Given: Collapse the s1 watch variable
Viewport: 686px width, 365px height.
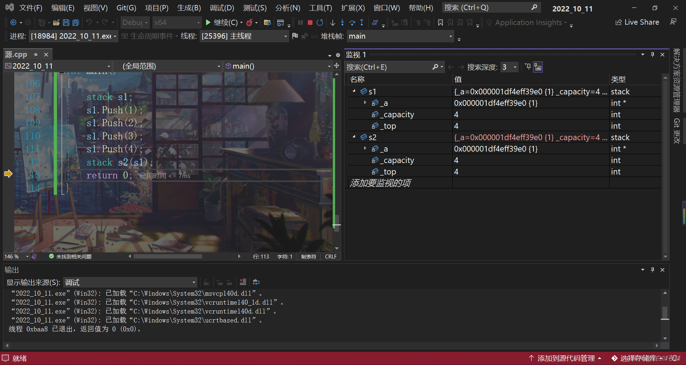Looking at the screenshot, I should 354,91.
